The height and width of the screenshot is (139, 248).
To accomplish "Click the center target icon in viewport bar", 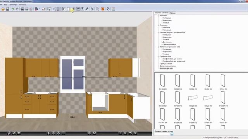I will point(90,133).
